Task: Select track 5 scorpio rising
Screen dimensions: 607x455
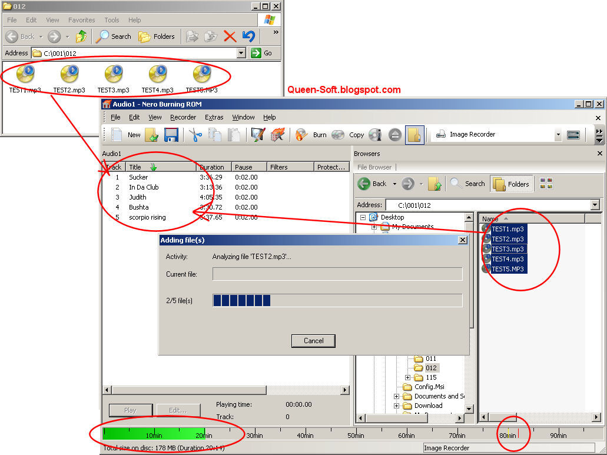Action: tap(225, 217)
